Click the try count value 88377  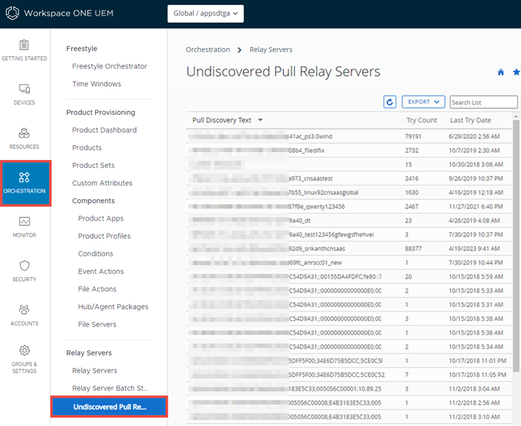(413, 248)
